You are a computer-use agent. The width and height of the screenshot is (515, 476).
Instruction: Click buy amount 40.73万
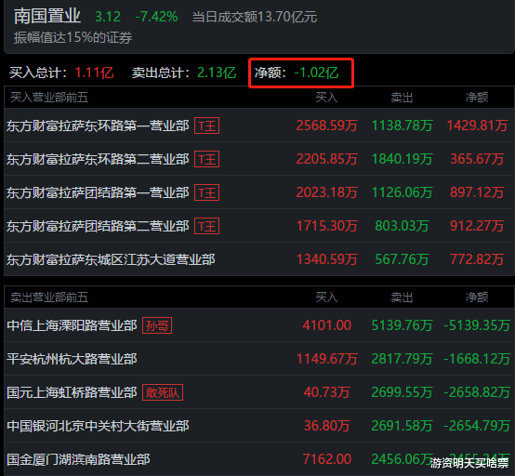327,392
